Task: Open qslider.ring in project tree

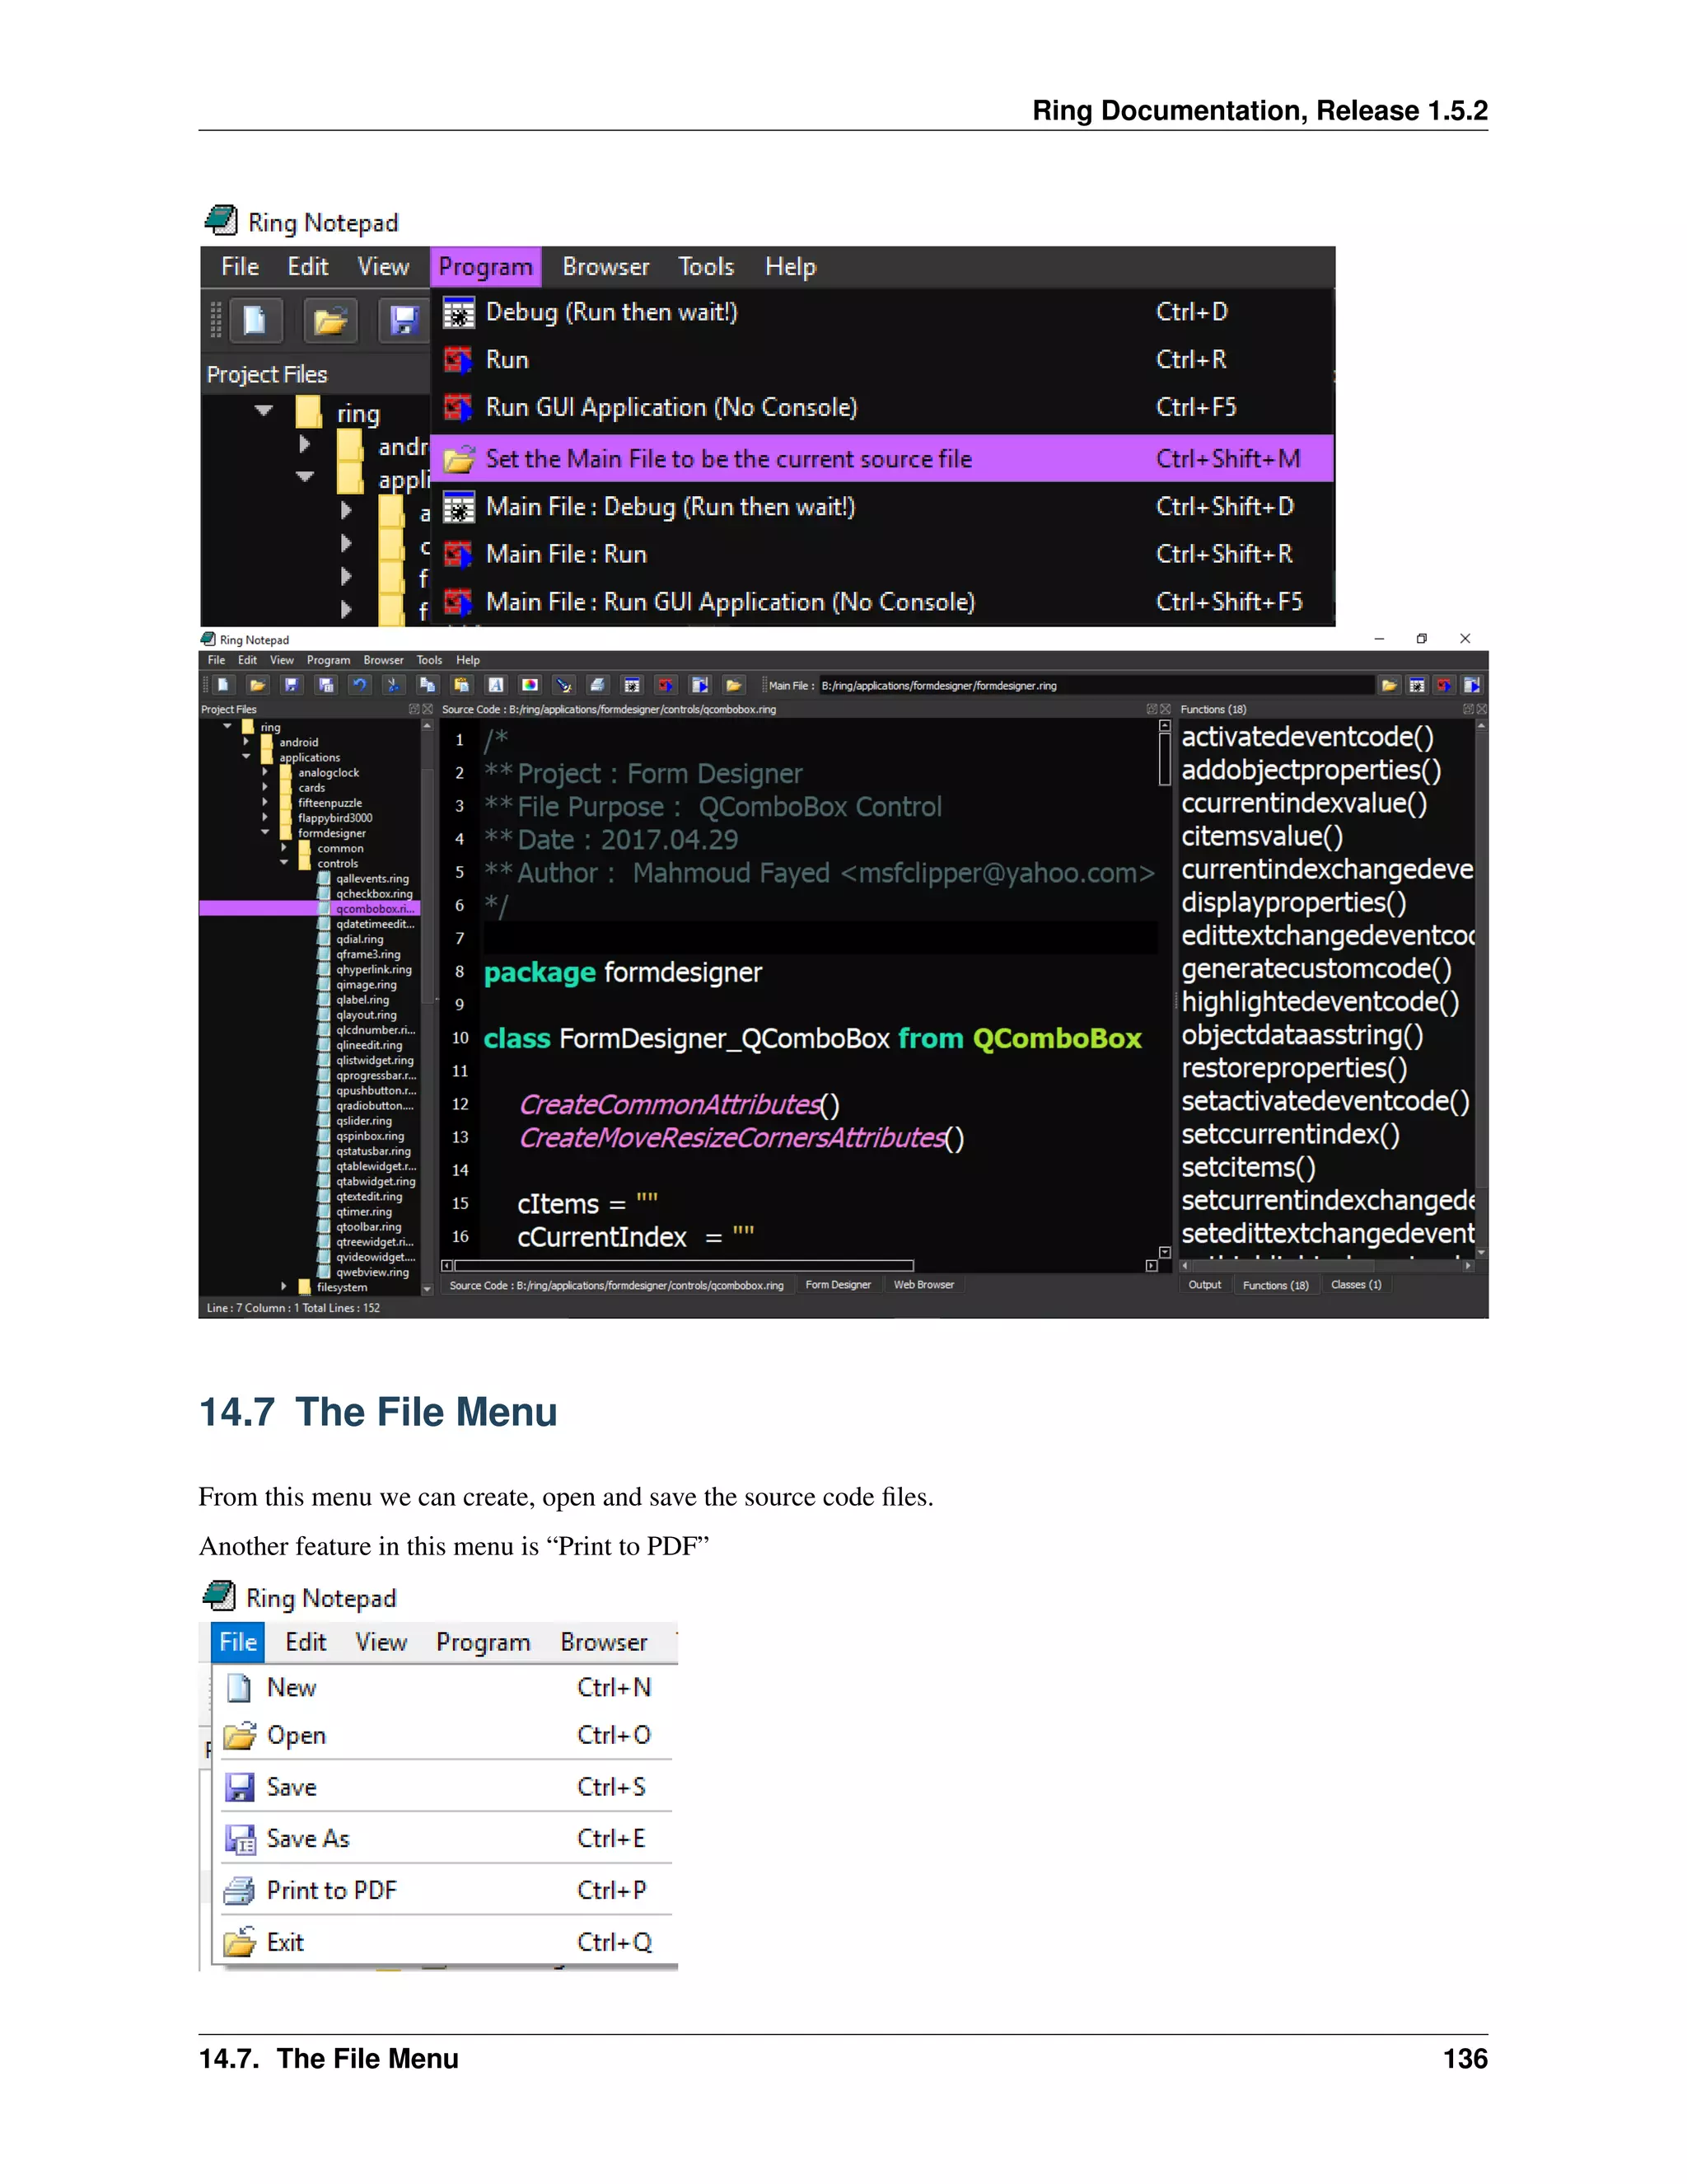Action: (364, 1121)
